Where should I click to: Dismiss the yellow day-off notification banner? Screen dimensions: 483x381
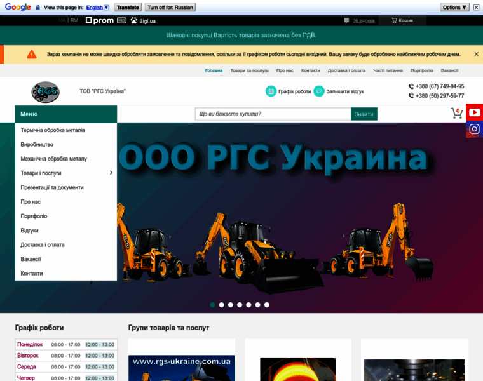coord(476,54)
